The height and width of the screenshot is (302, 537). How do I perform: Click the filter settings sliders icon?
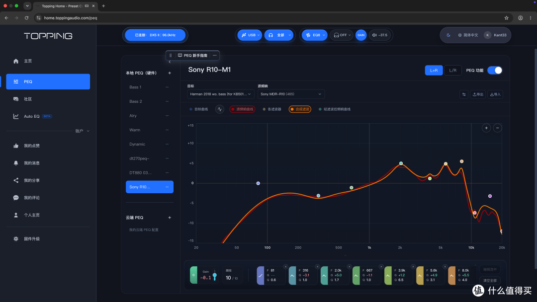(x=464, y=94)
